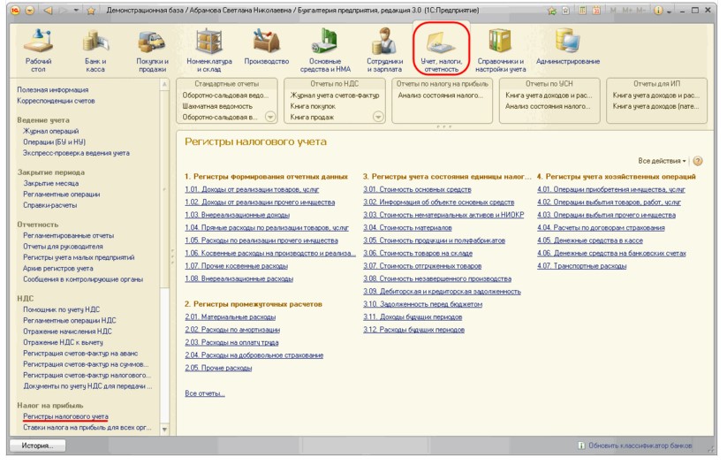Click the Все отчеты link

205,393
